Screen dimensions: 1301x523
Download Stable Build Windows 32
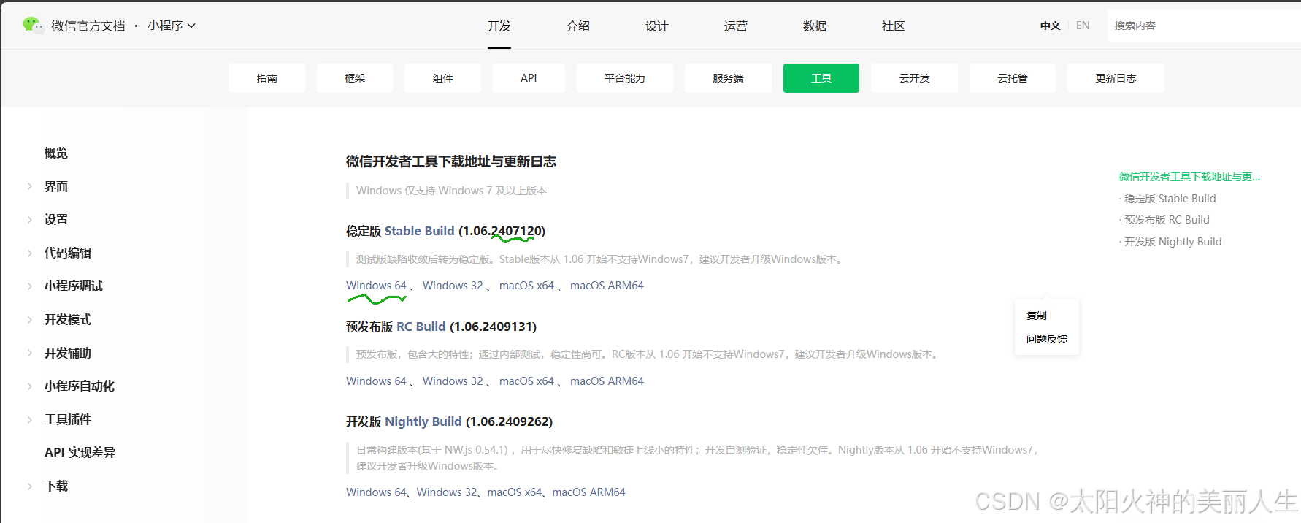pyautogui.click(x=453, y=286)
